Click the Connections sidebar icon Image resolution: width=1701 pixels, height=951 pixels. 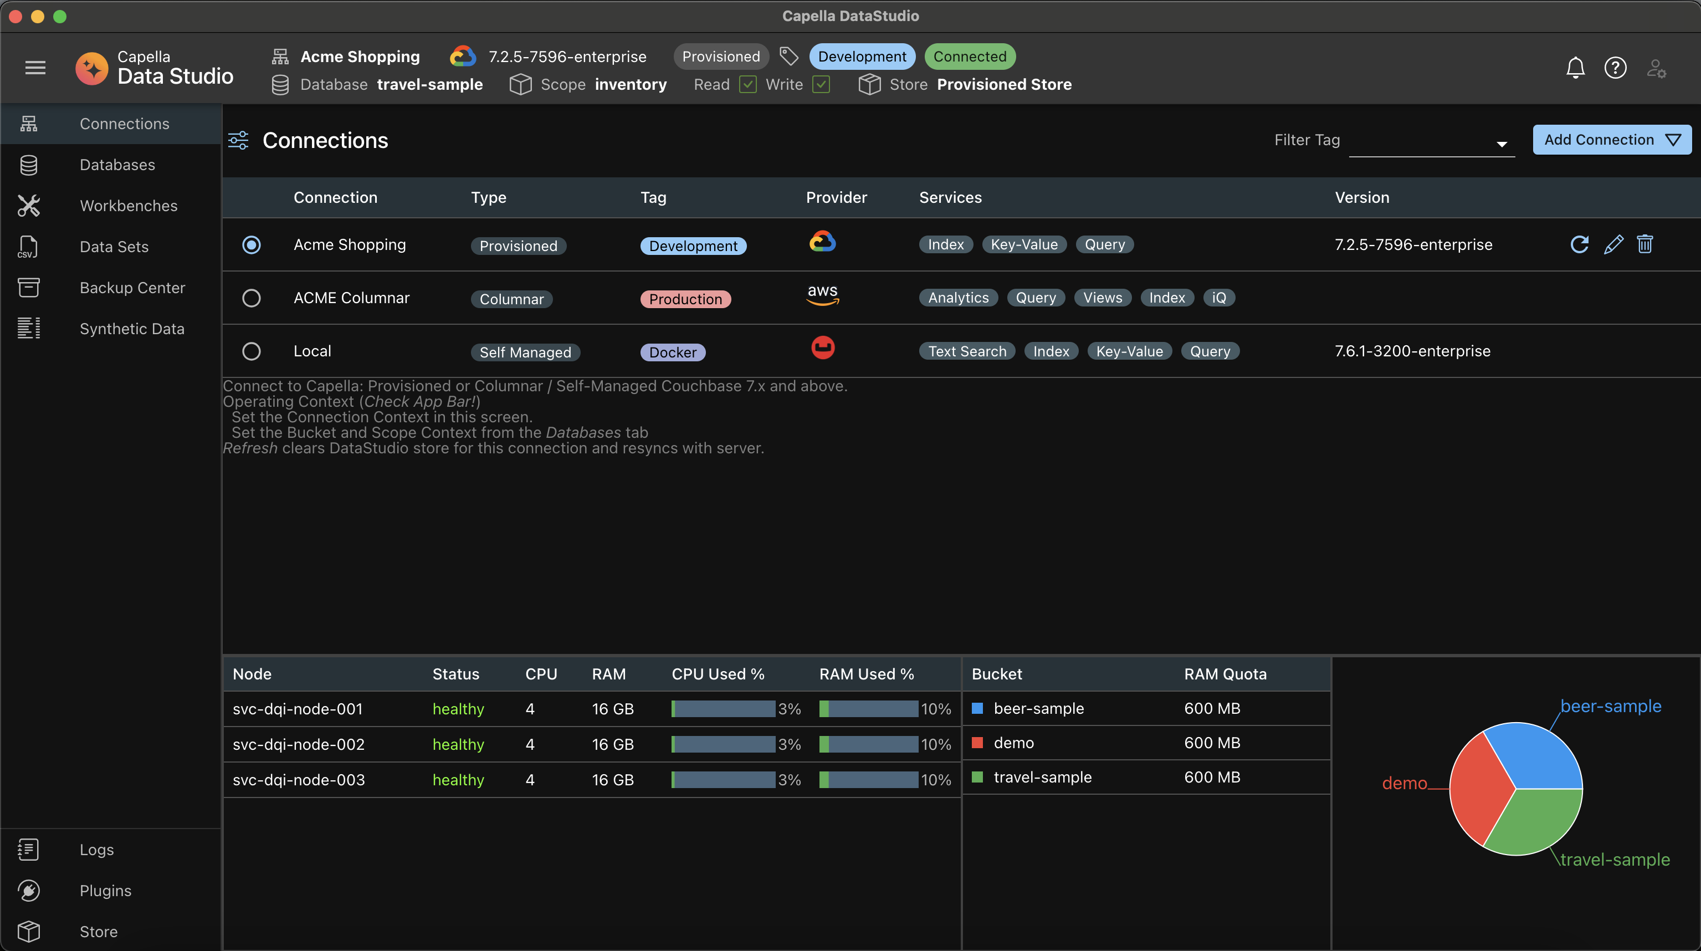[28, 122]
